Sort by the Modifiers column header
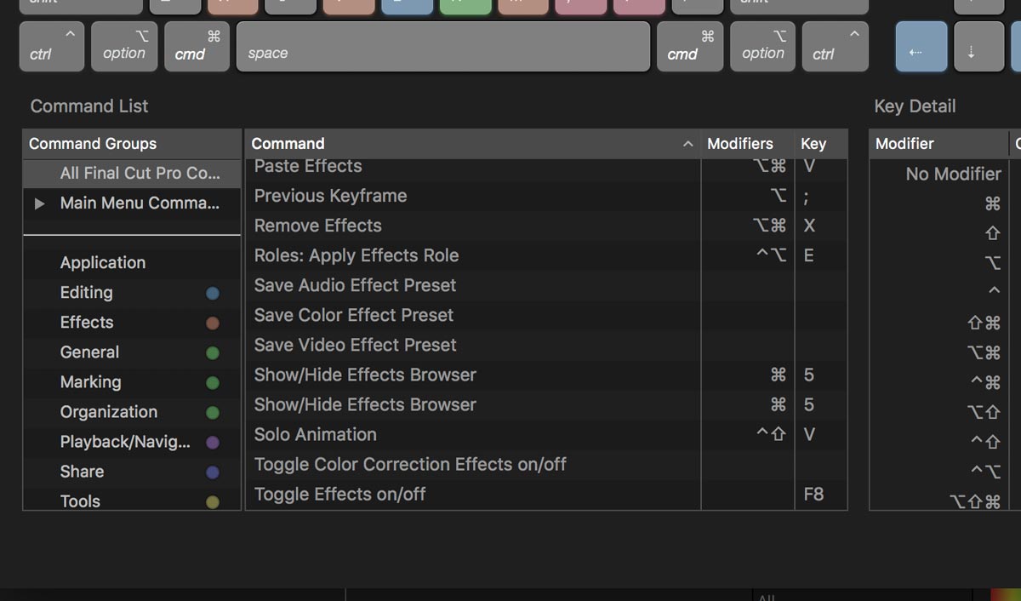This screenshot has height=601, width=1021. 748,143
